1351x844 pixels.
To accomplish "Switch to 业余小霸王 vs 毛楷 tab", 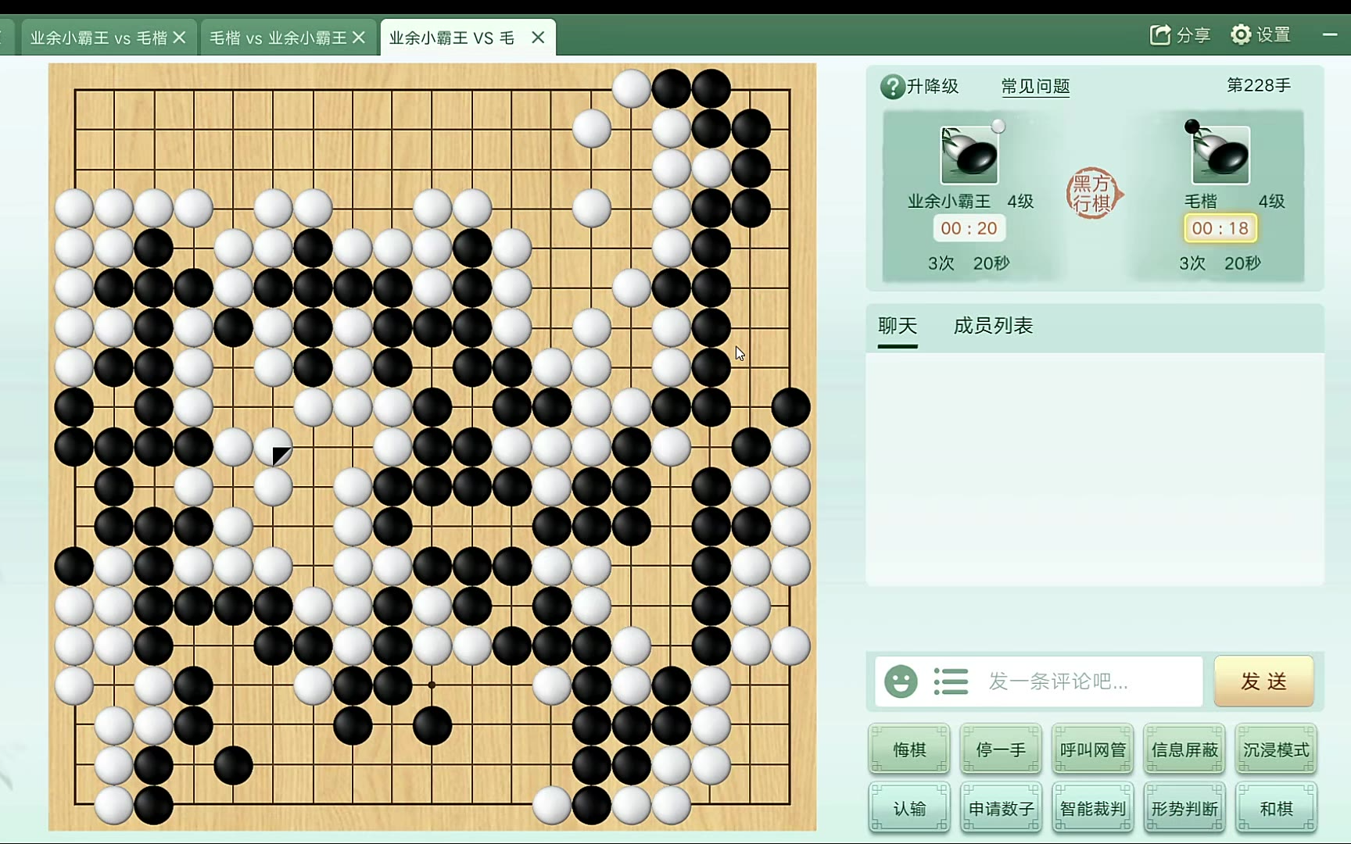I will pos(99,38).
